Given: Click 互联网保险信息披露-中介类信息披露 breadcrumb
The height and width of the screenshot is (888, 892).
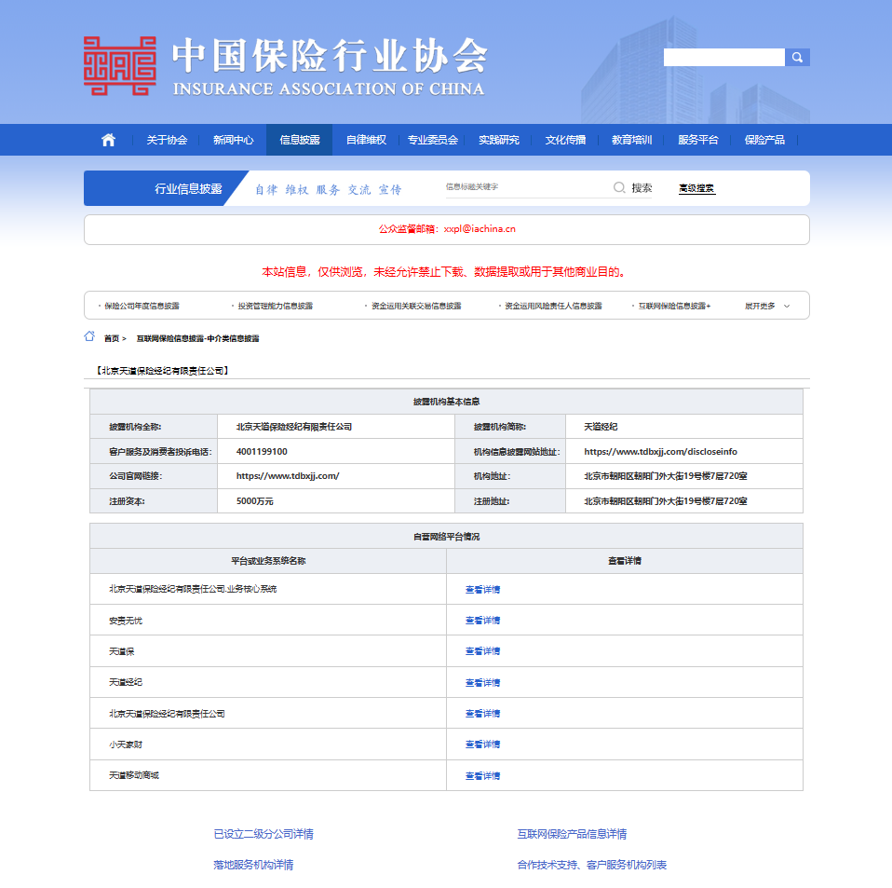Looking at the screenshot, I should [x=198, y=338].
